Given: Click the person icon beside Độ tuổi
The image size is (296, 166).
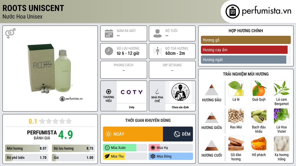Looking at the screenshot, I should pyautogui.click(x=158, y=33).
